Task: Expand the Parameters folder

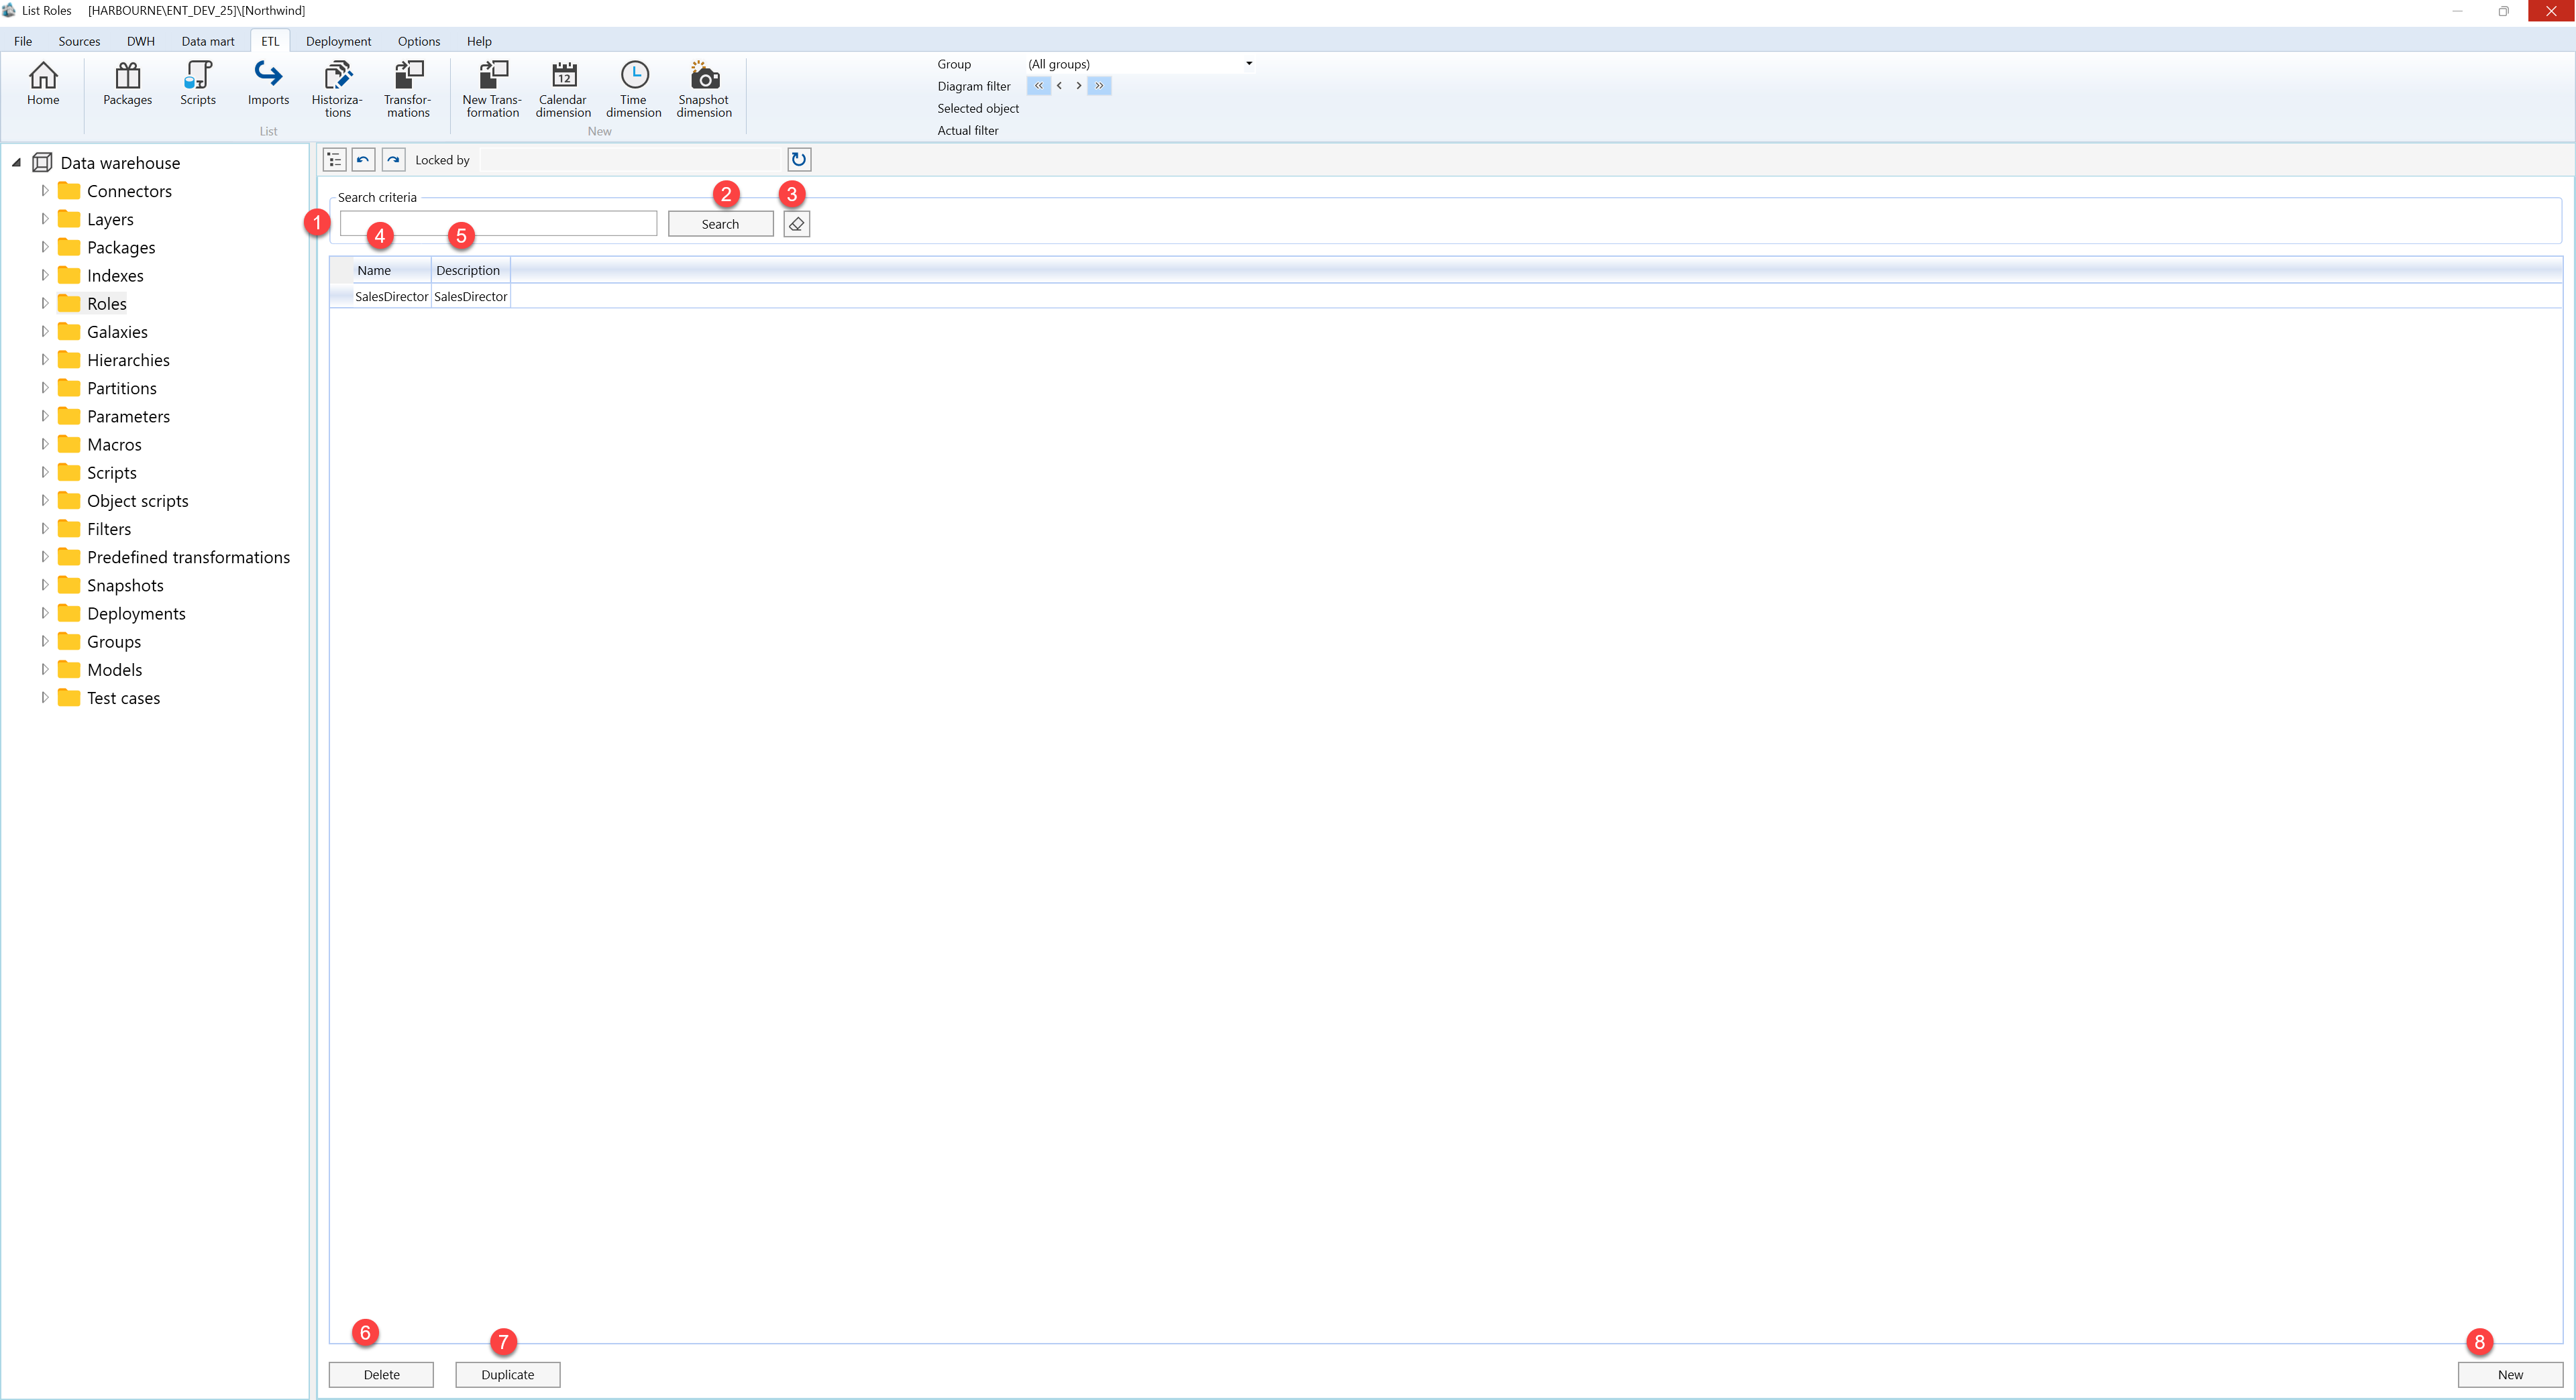Action: pos(44,416)
